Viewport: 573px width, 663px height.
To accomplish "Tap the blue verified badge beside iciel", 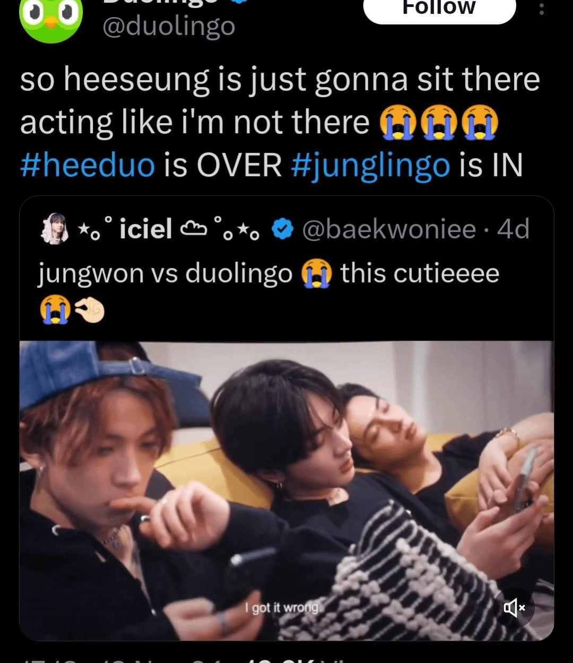I will point(282,229).
